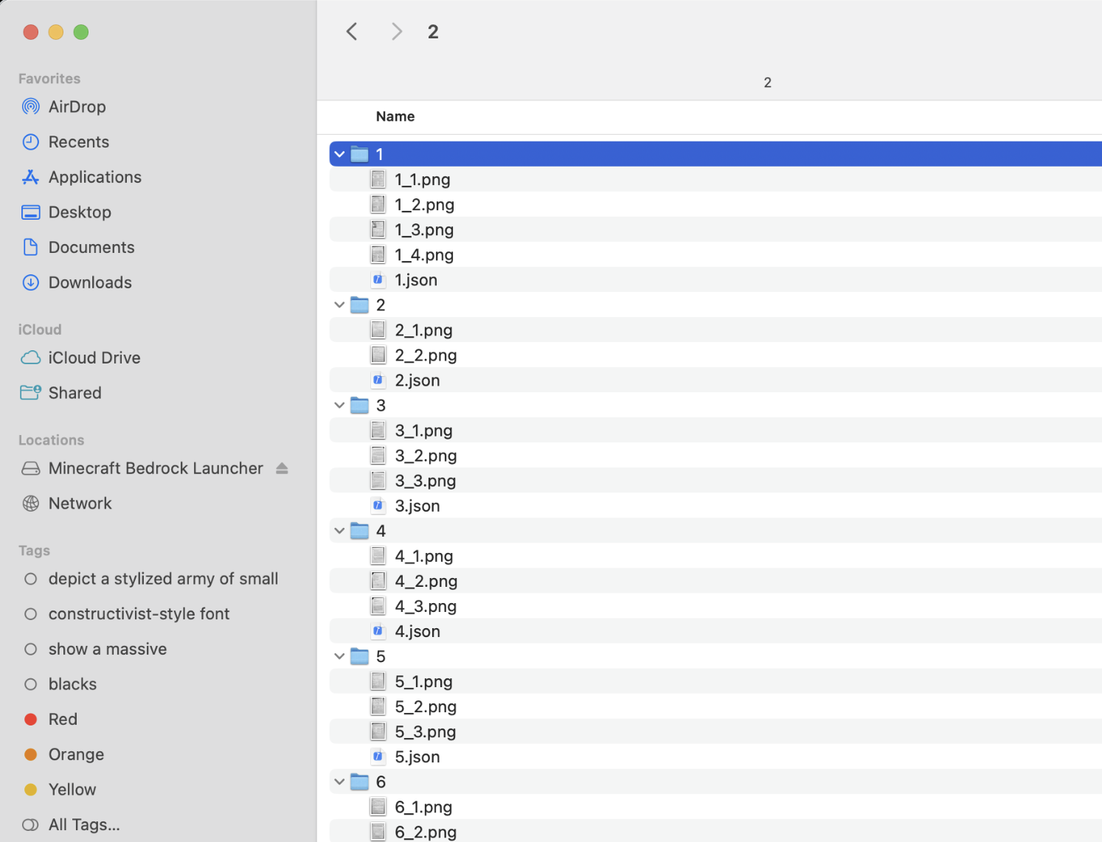Select file 4_1.png

(x=715, y=556)
